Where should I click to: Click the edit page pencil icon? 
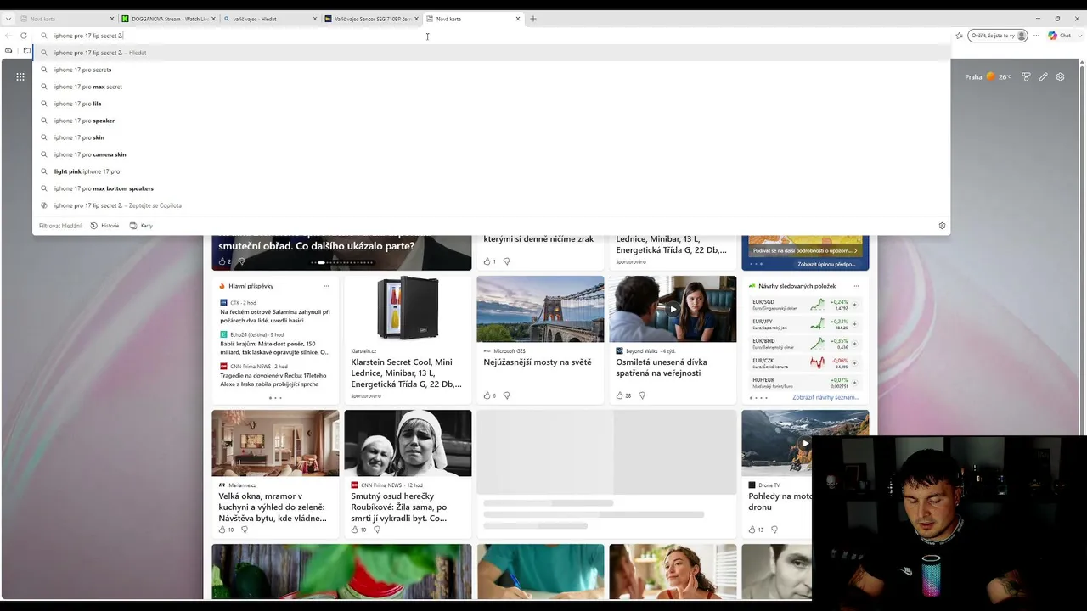[1044, 76]
